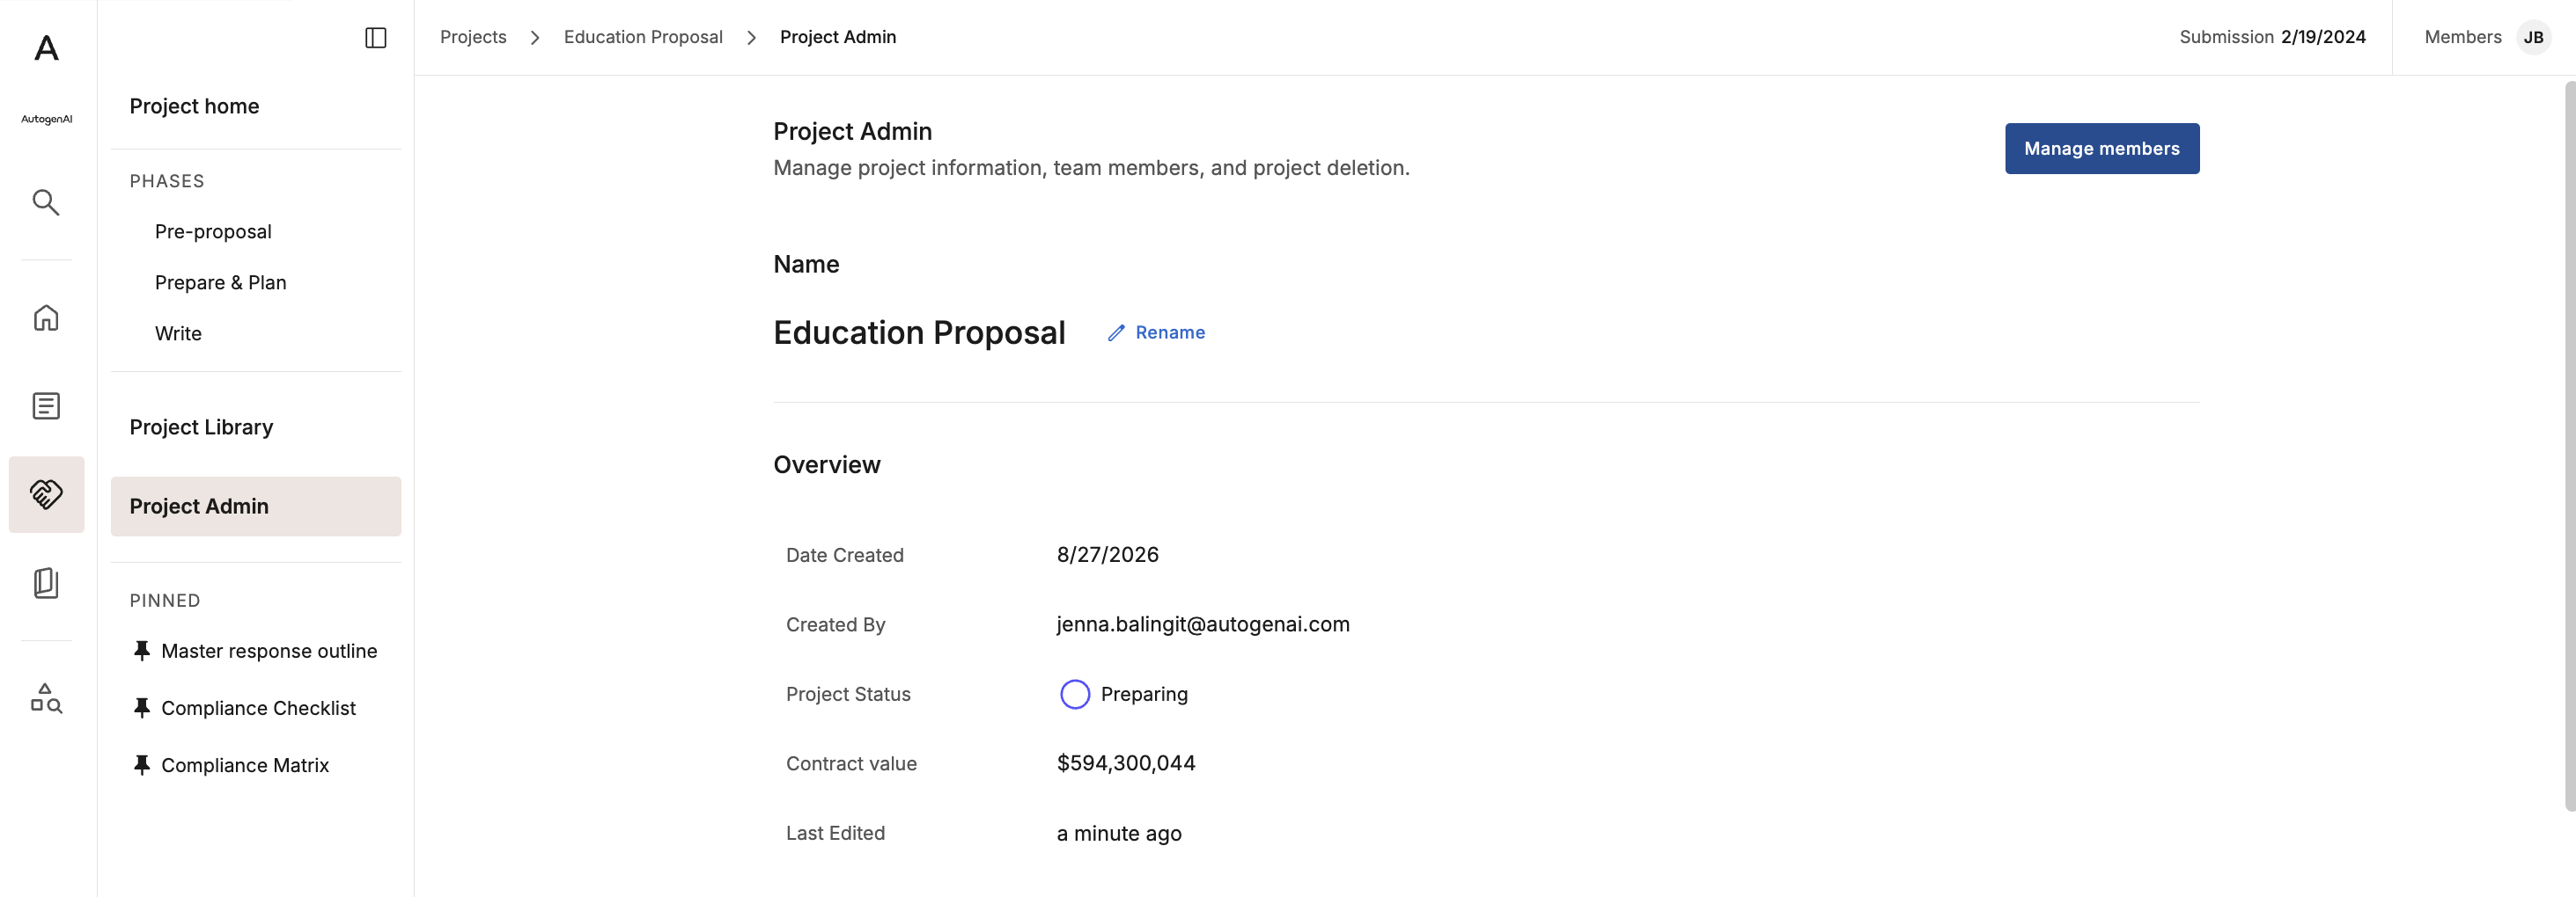This screenshot has height=897, width=2576.
Task: Open the Pre-proposal phase
Action: pyautogui.click(x=213, y=232)
